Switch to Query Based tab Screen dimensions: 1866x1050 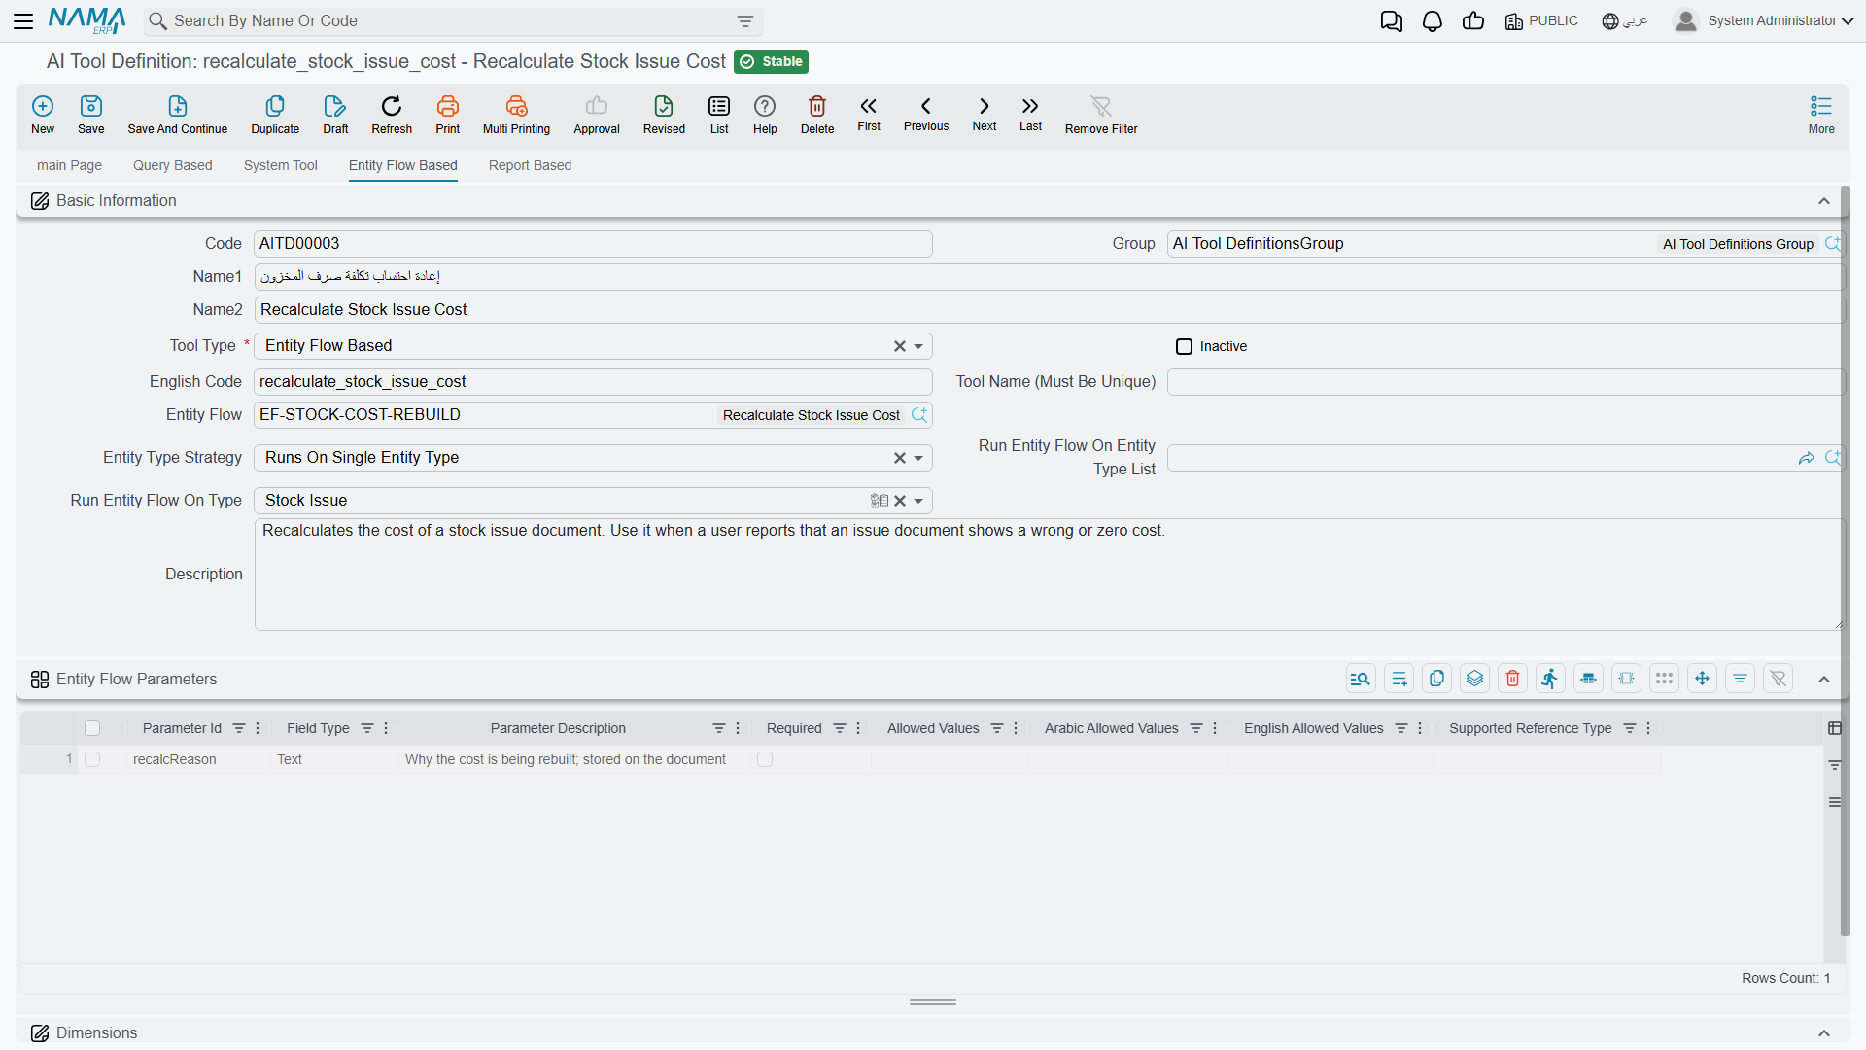172,165
